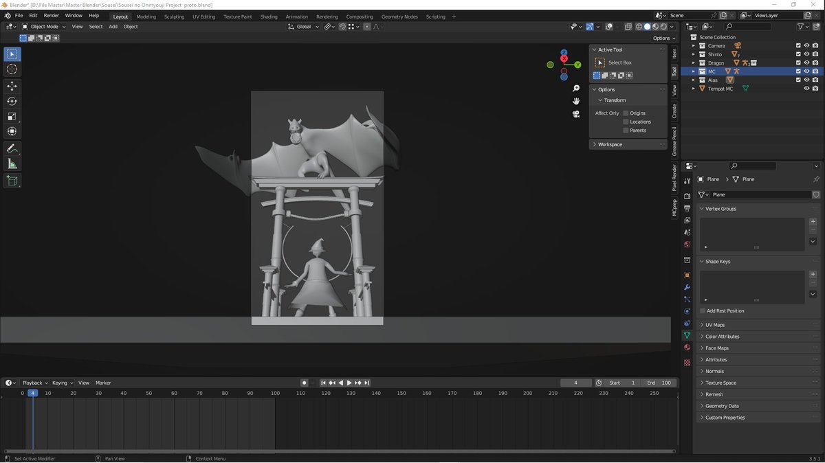This screenshot has width=825, height=463.
Task: Open the timeline Marker menu
Action: point(103,383)
